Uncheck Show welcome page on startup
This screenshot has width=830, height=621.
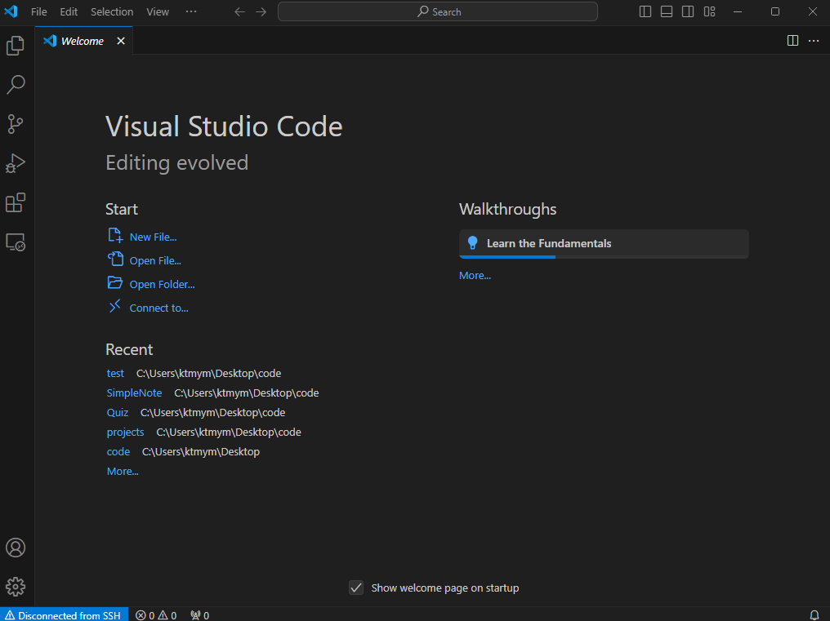[x=356, y=588]
